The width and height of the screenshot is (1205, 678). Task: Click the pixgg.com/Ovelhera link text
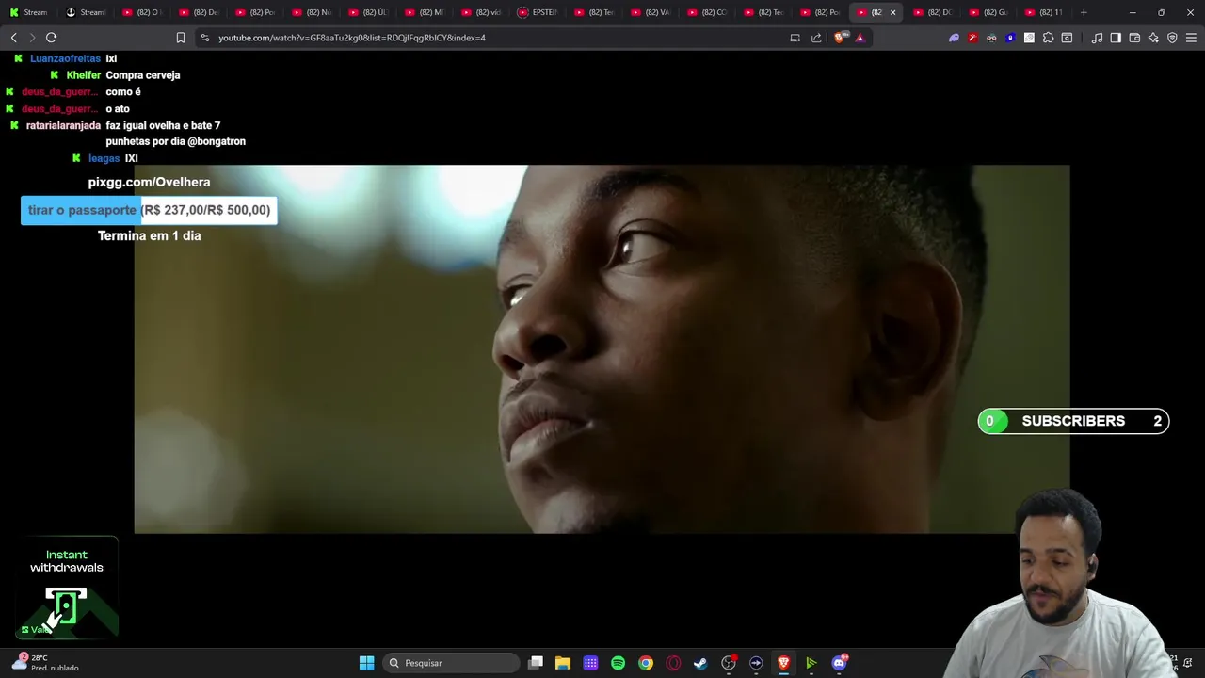point(149,182)
